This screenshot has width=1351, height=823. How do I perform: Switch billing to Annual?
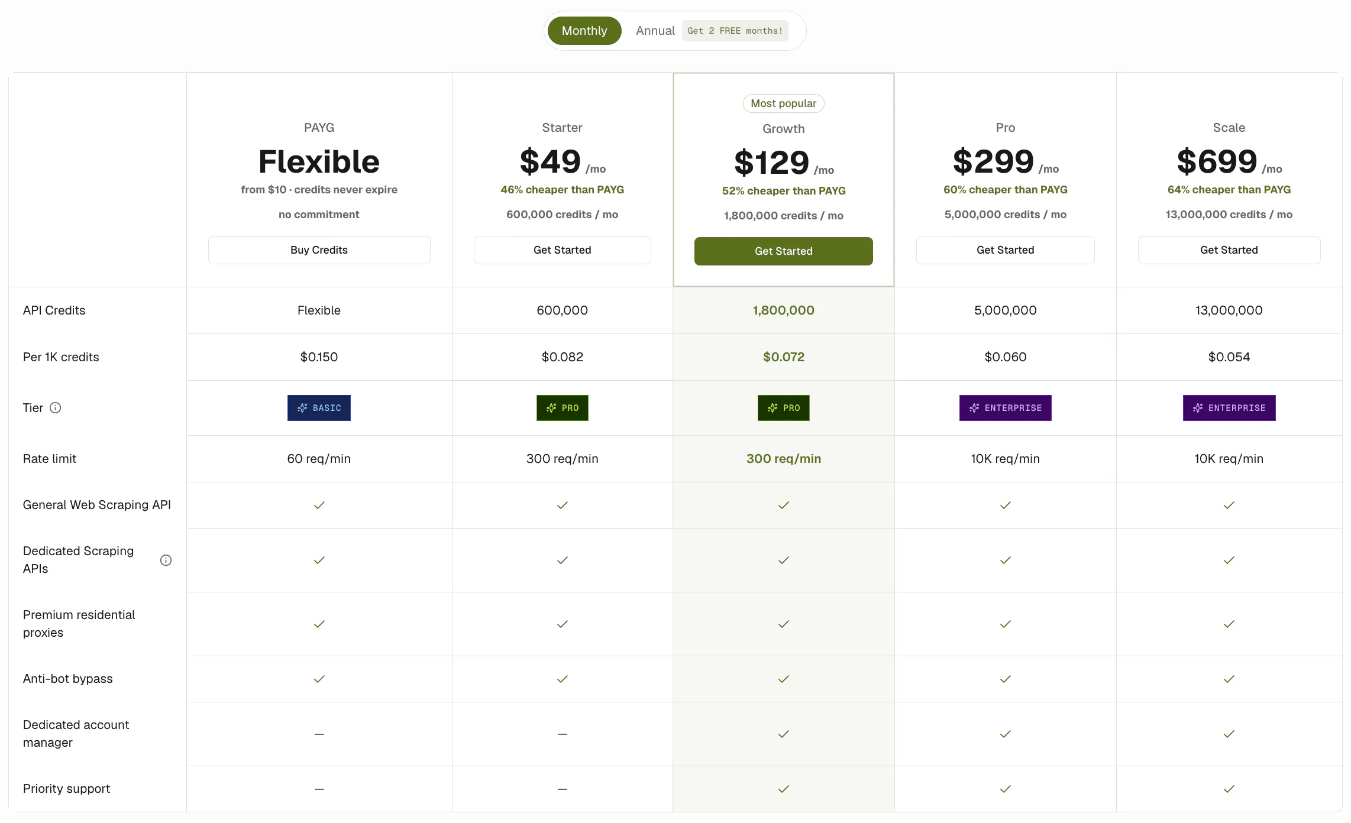(x=655, y=31)
